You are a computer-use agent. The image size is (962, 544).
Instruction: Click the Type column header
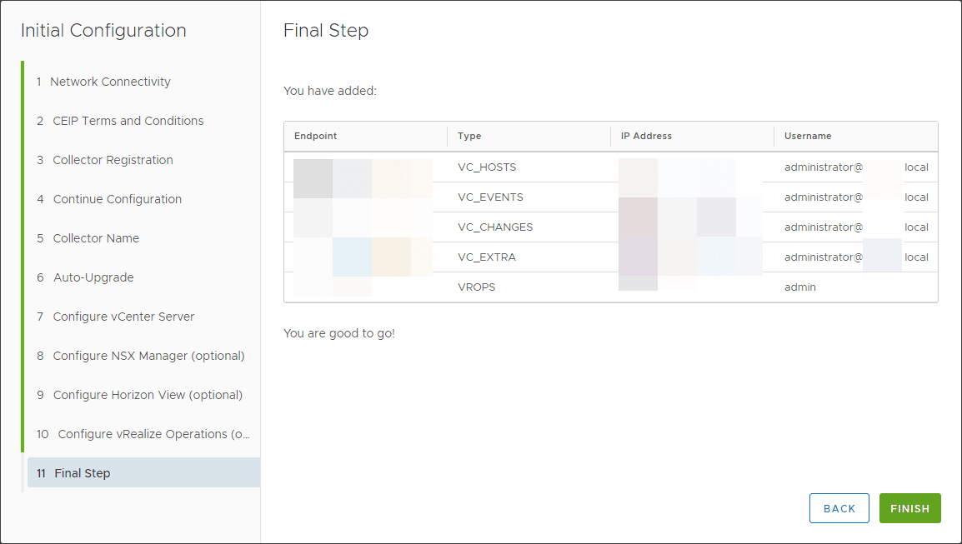(x=469, y=136)
